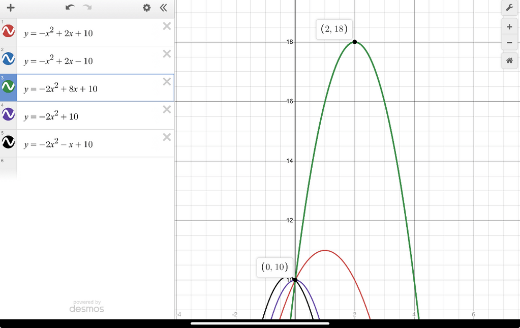The width and height of the screenshot is (520, 328).
Task: Open expression list settings gear
Action: point(146,8)
